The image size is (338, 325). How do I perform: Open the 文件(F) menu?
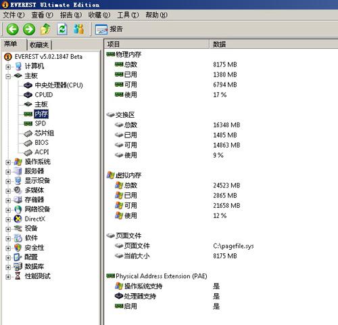pyautogui.click(x=14, y=15)
